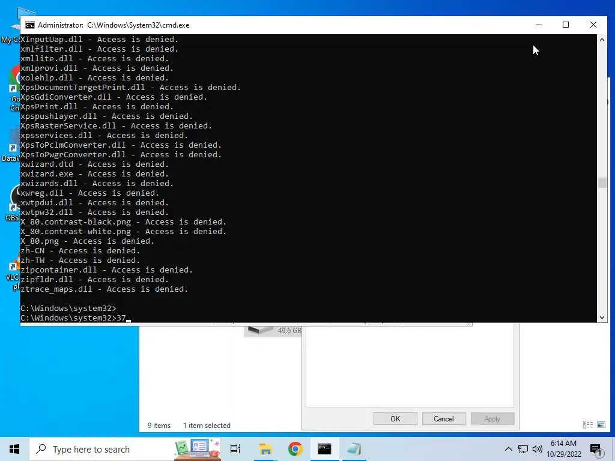Minimize the cmd.exe window
615x461 pixels.
(x=539, y=25)
